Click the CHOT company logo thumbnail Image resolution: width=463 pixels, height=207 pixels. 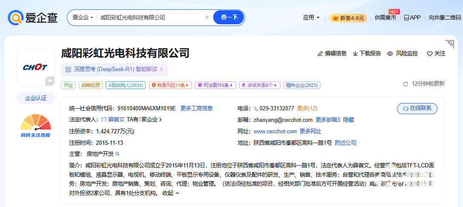tap(36, 67)
